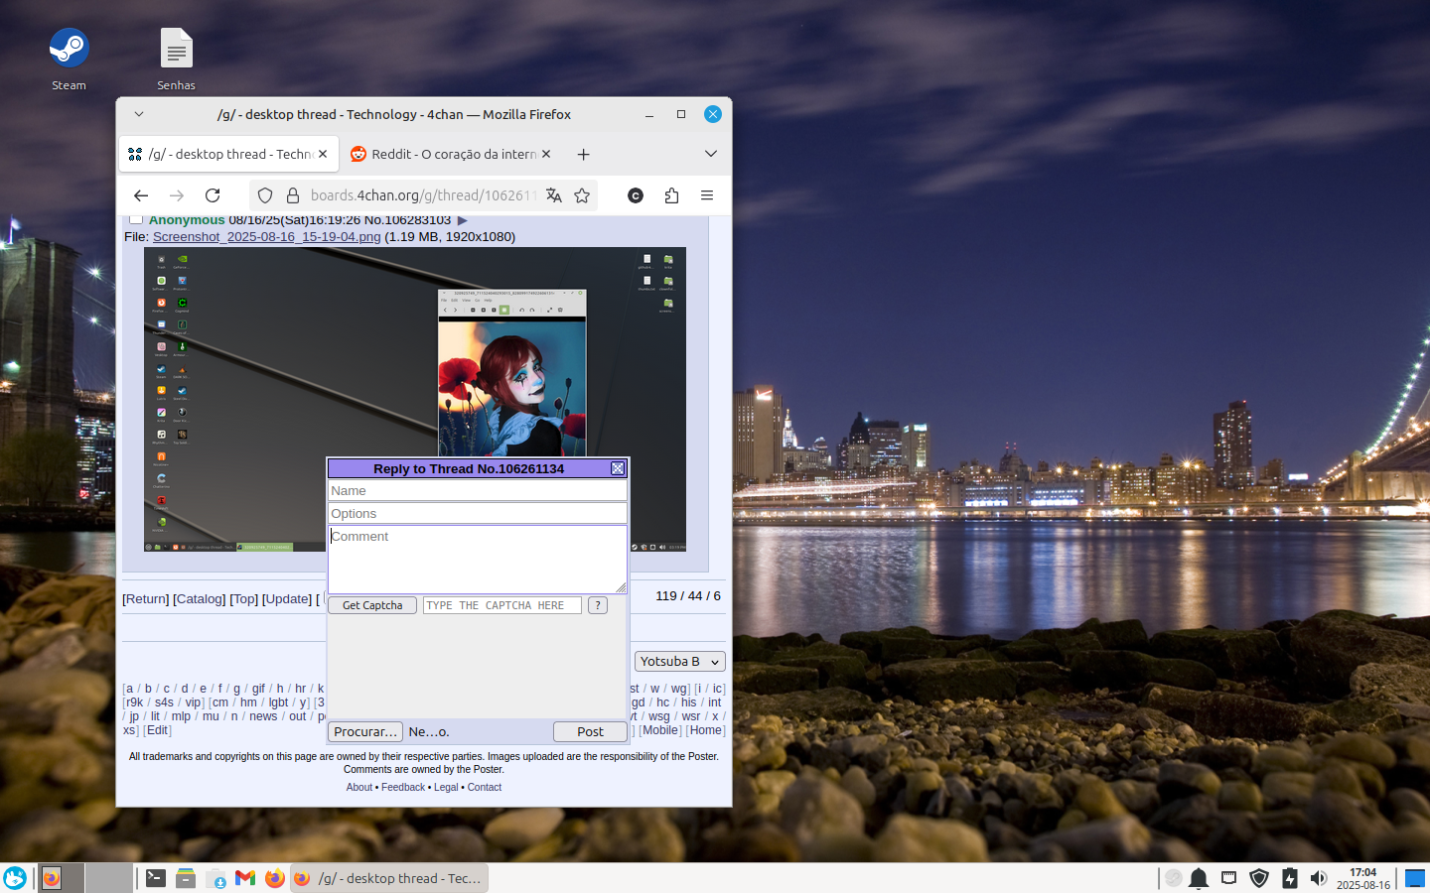
Task: Open Gmail from the taskbar
Action: pyautogui.click(x=245, y=878)
